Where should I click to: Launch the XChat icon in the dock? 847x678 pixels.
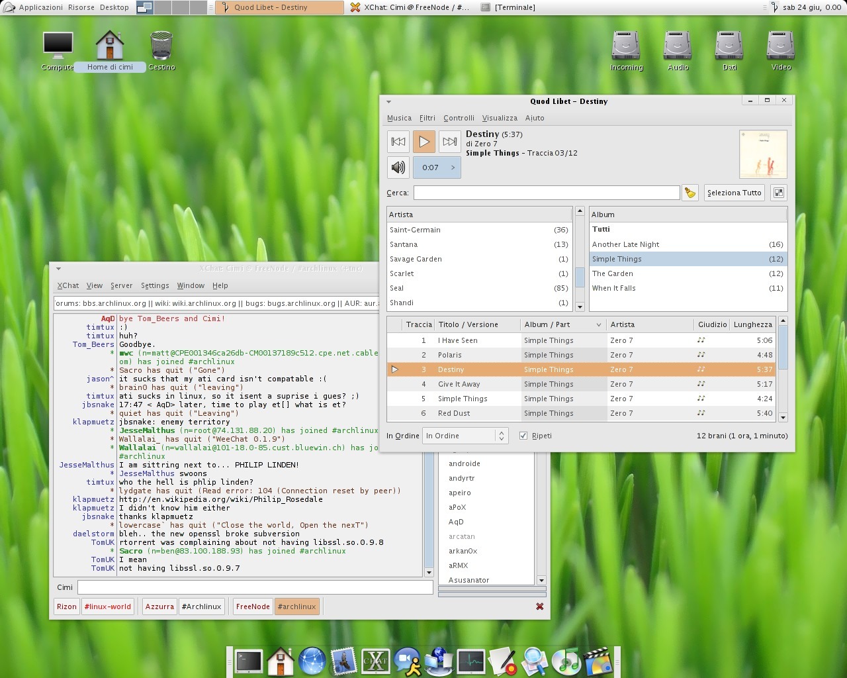tap(375, 661)
